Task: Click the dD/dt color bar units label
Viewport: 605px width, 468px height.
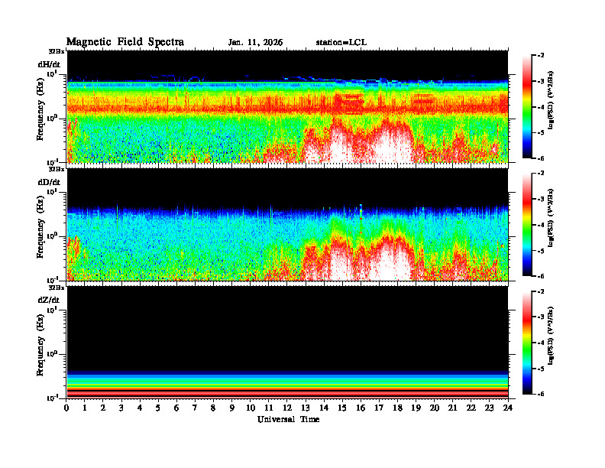Action: click(551, 218)
